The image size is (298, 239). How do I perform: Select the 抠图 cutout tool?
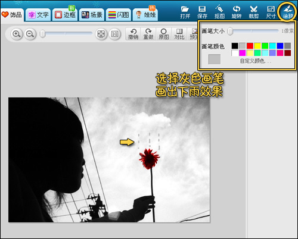click(219, 12)
